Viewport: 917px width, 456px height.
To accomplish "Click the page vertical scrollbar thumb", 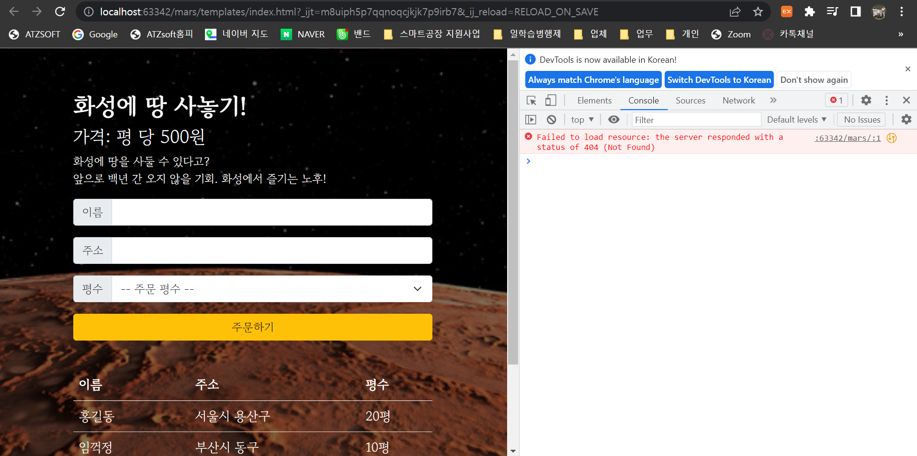I will tap(513, 213).
